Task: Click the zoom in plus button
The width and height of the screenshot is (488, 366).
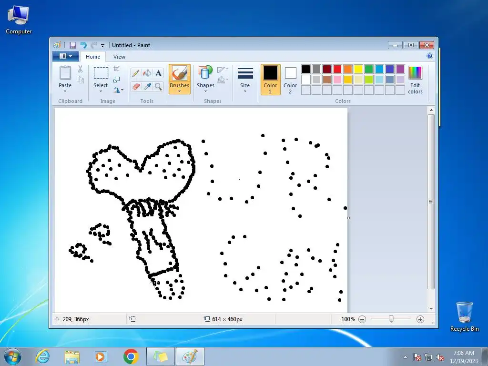Action: coord(420,319)
